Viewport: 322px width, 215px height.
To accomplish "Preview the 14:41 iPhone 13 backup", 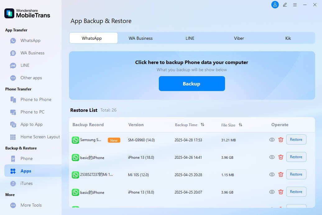I will pos(272,157).
